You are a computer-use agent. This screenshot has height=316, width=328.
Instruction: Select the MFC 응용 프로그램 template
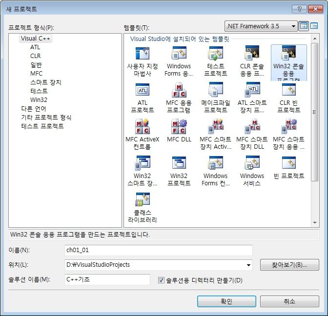click(179, 98)
